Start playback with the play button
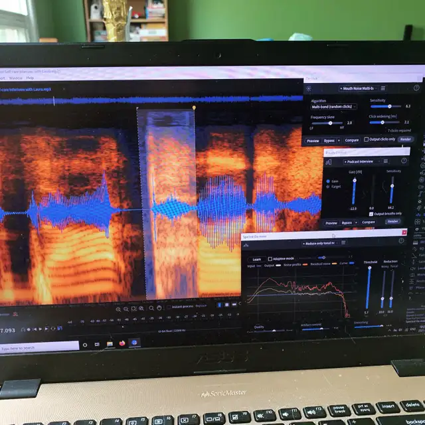The height and width of the screenshot is (425, 425). [x=41, y=329]
